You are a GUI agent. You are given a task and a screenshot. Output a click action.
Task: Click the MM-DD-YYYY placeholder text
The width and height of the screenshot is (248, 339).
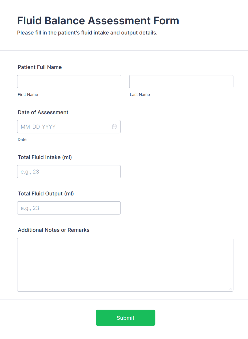38,127
